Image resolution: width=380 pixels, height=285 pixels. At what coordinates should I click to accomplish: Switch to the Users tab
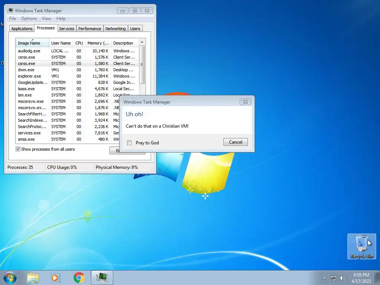(135, 29)
